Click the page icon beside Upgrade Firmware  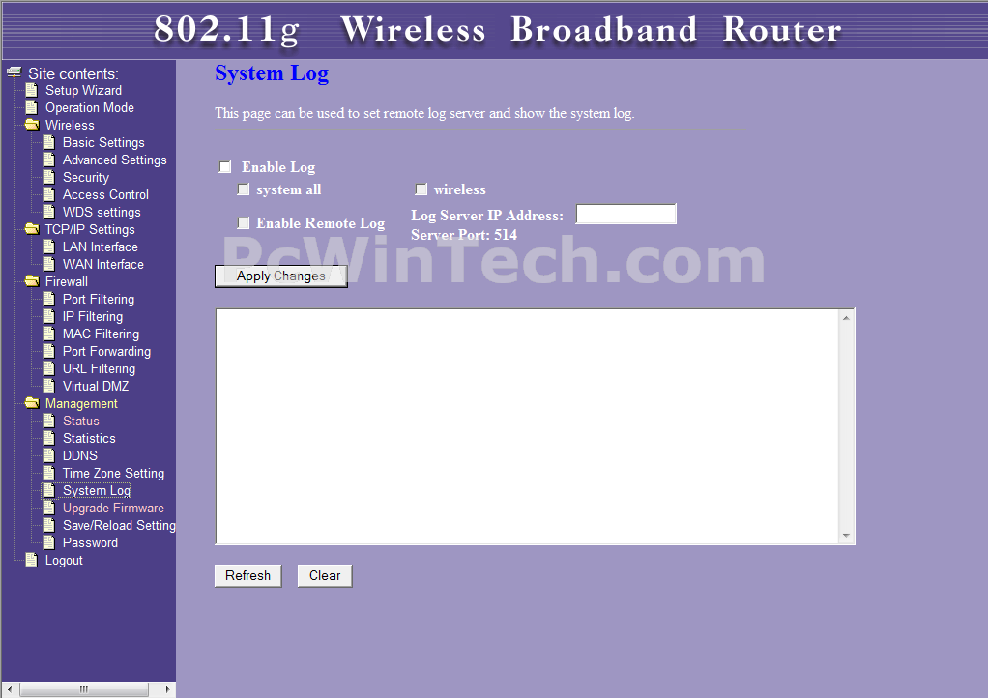48,508
